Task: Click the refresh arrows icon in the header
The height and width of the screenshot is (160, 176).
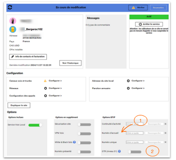Action: [10, 7]
